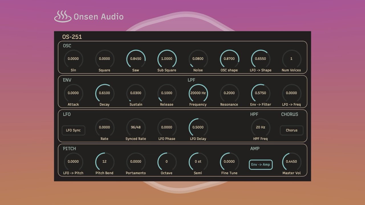Click the Master Vol knob
This screenshot has height=205, width=365.
pyautogui.click(x=291, y=161)
